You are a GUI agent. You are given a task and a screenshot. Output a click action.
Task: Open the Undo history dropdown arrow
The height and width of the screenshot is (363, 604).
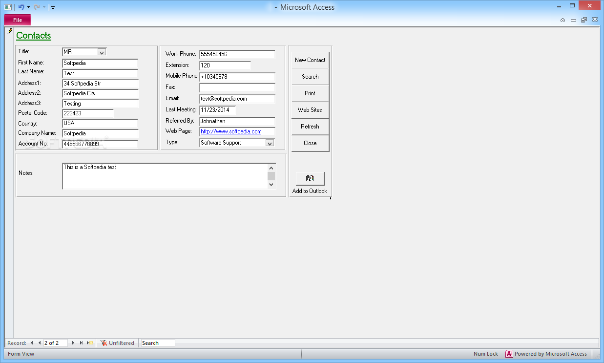(x=28, y=7)
